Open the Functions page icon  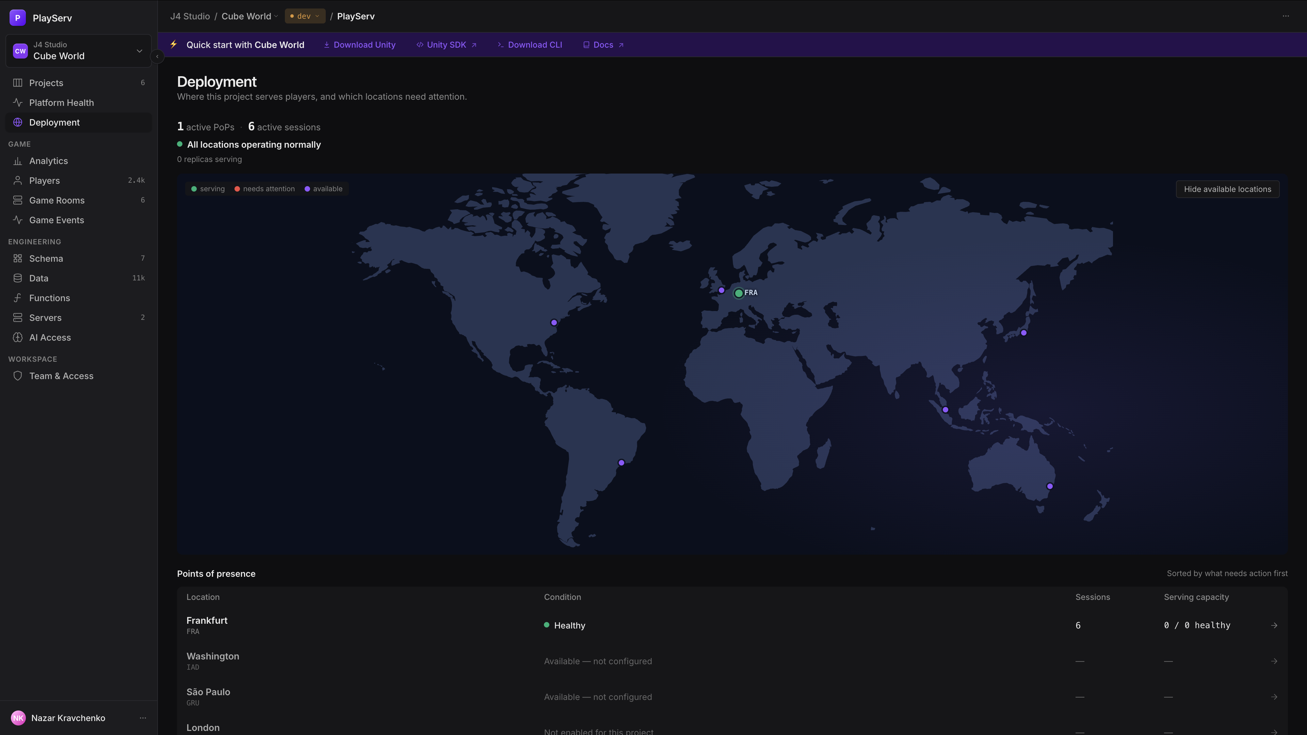coord(18,298)
